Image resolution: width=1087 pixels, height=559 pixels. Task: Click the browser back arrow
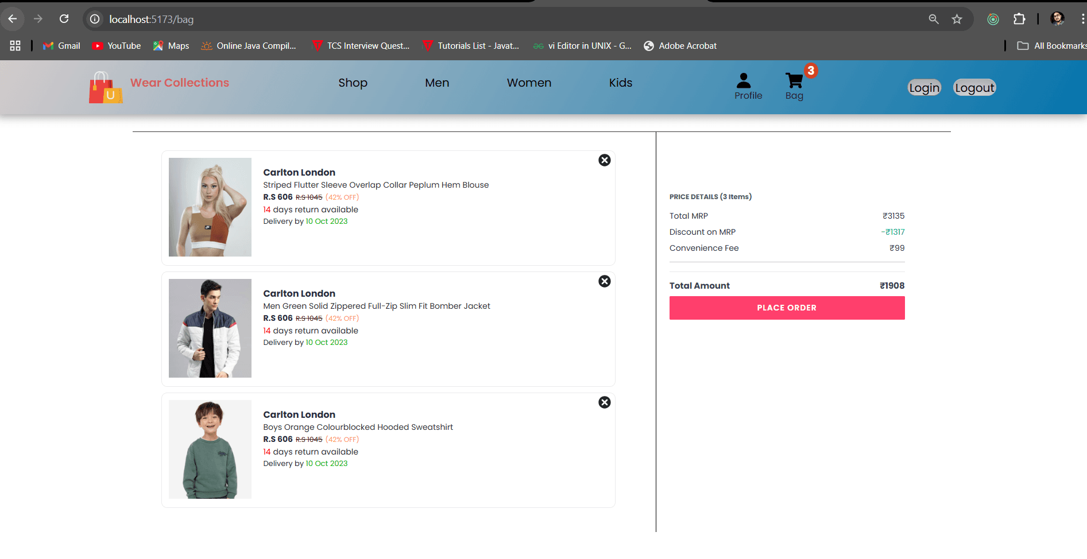[x=13, y=19]
